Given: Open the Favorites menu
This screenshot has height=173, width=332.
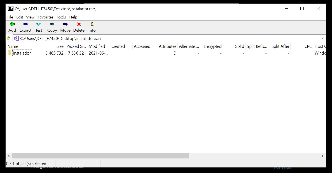Looking at the screenshot, I should click(x=46, y=17).
